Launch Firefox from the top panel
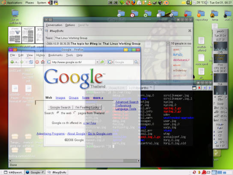The height and width of the screenshot is (175, 233). (134, 3)
